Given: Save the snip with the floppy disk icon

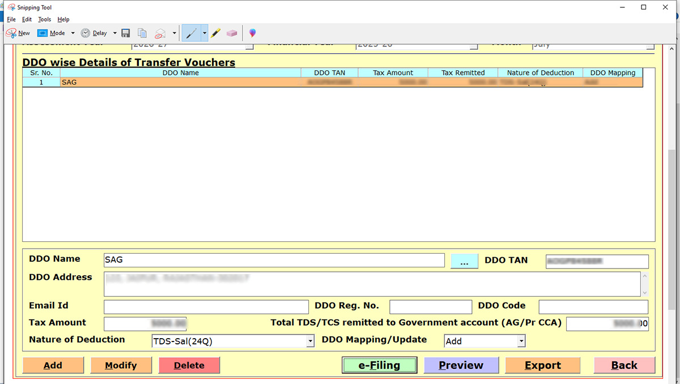Looking at the screenshot, I should pyautogui.click(x=126, y=33).
